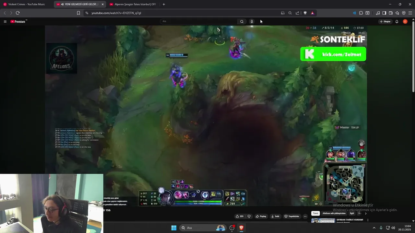Open Brave Shields lion icon
The height and width of the screenshot is (233, 415).
tap(305, 13)
